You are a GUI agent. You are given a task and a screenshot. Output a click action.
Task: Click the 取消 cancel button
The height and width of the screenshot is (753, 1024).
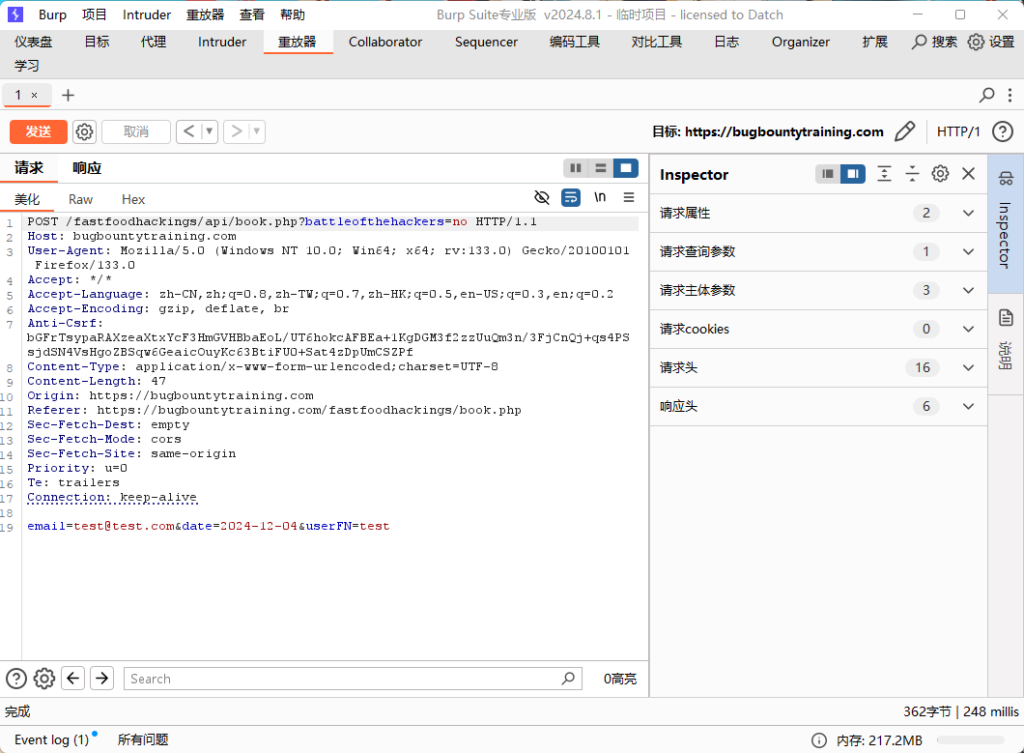tap(136, 131)
